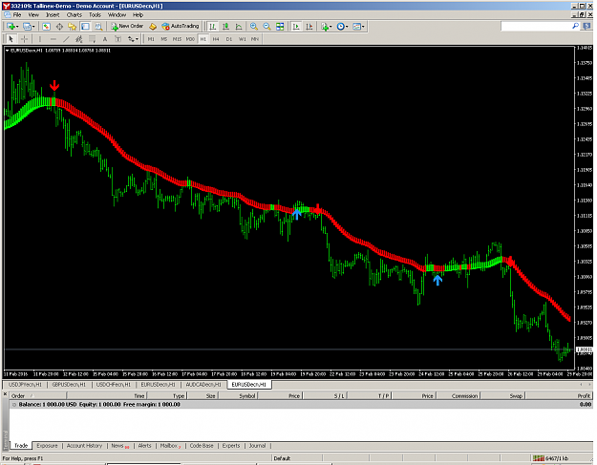597x465 pixels.
Task: Switch to line chart display
Action: click(x=239, y=26)
